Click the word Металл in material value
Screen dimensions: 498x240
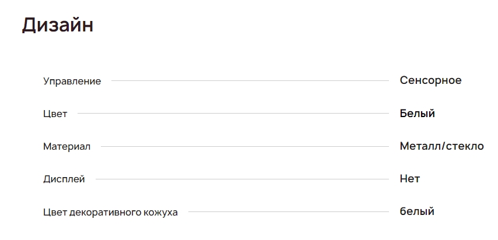click(x=420, y=146)
